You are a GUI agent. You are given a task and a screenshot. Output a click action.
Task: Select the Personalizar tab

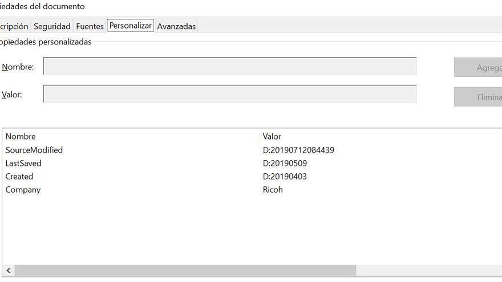coord(130,25)
